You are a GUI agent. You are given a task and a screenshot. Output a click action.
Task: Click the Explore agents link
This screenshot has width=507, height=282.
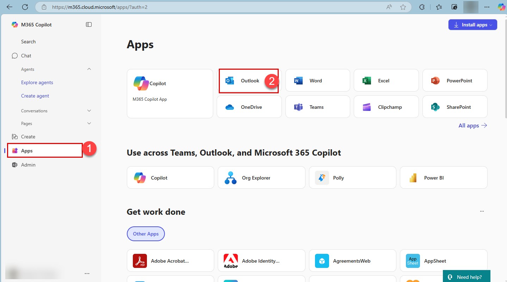(37, 82)
